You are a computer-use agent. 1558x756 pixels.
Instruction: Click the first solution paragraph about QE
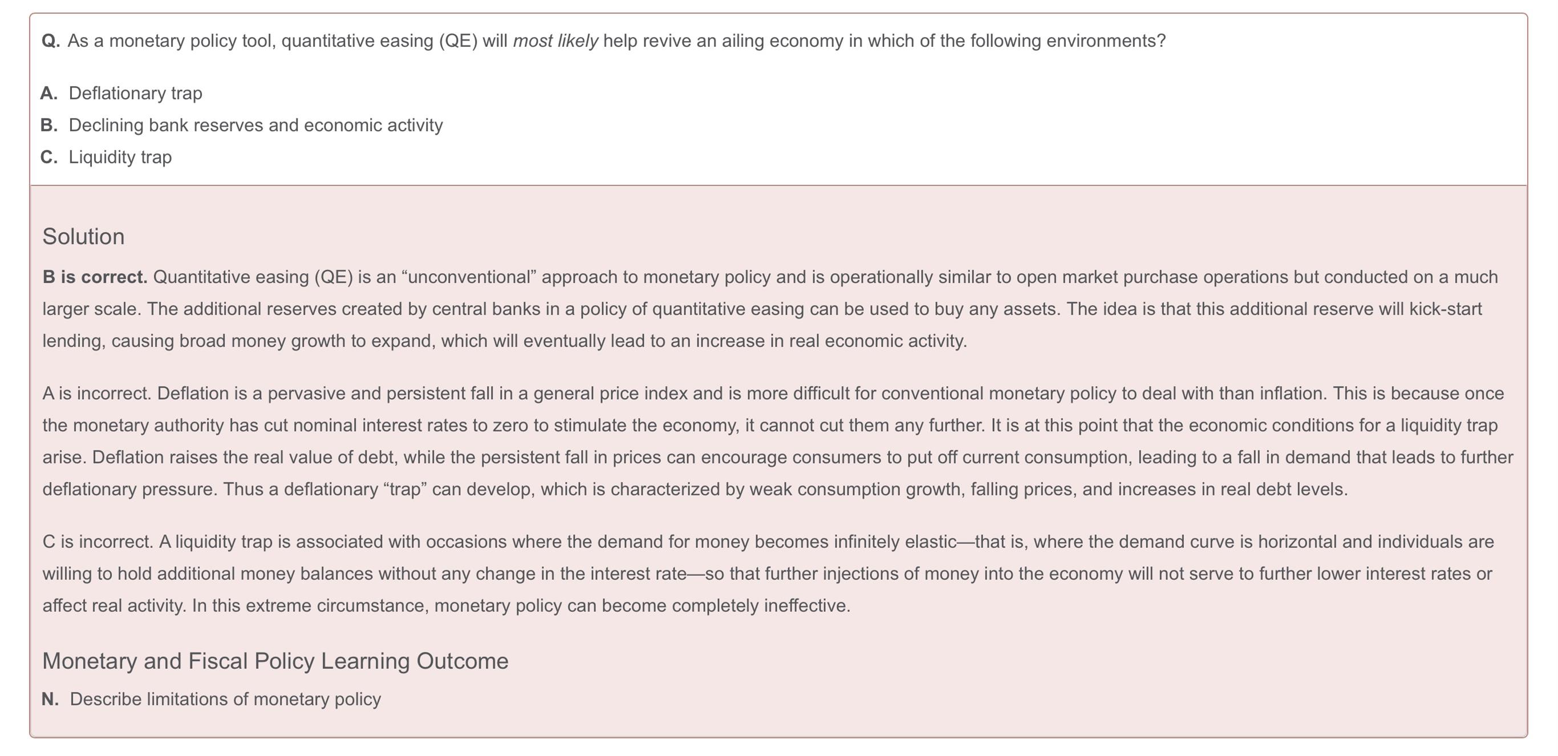[770, 309]
